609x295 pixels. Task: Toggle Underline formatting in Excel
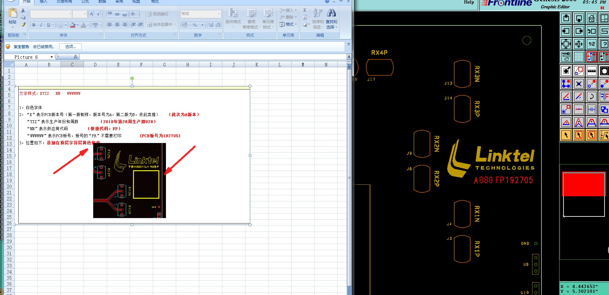coord(48,25)
